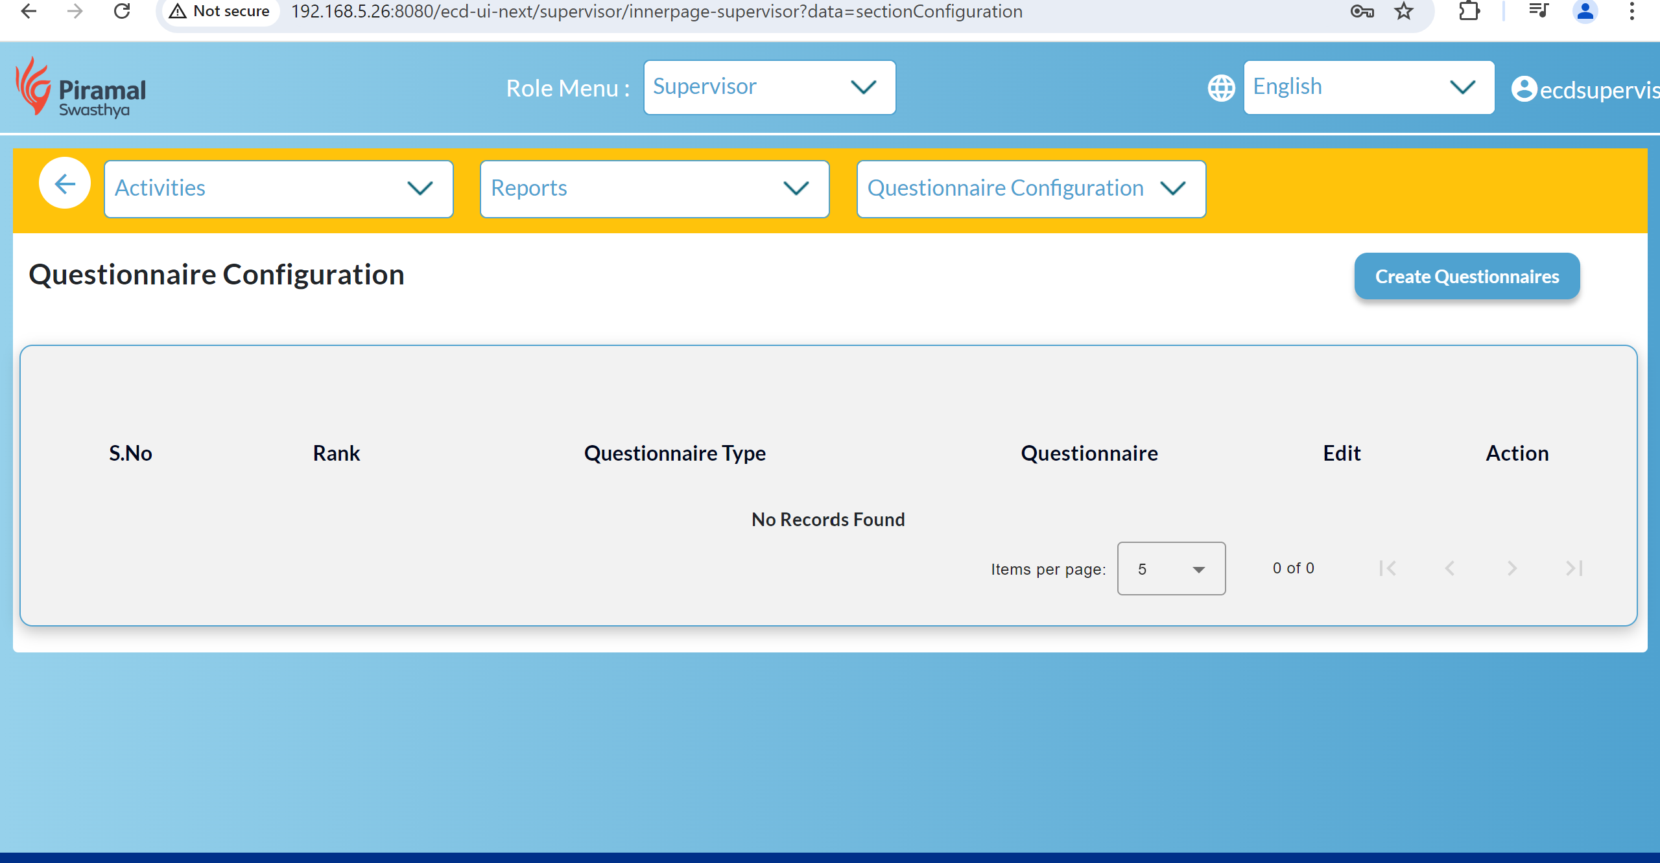Open the Items per page selector
Screen dimensions: 1660x863
click(x=1170, y=569)
